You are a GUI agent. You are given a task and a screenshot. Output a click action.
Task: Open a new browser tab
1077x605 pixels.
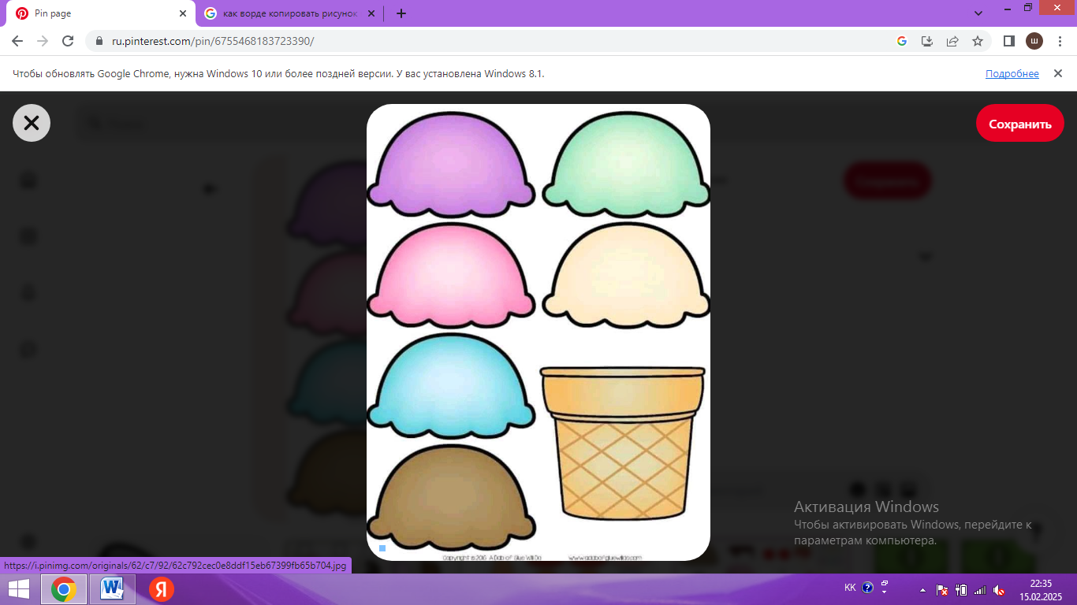pyautogui.click(x=401, y=13)
